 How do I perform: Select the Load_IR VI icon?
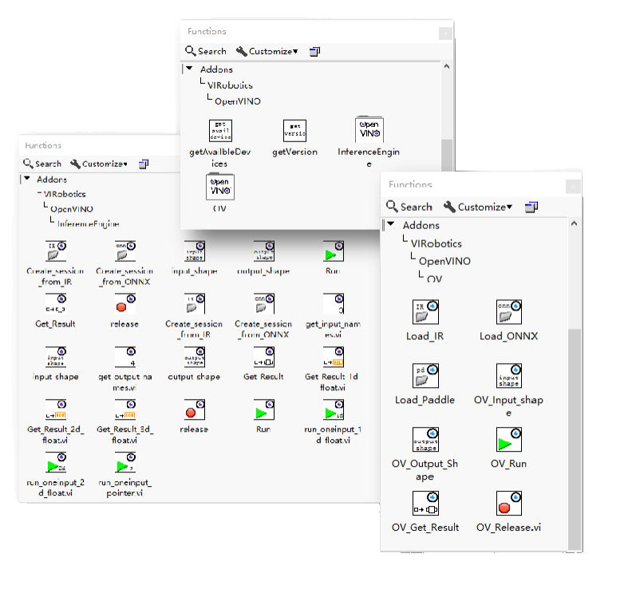pos(425,312)
